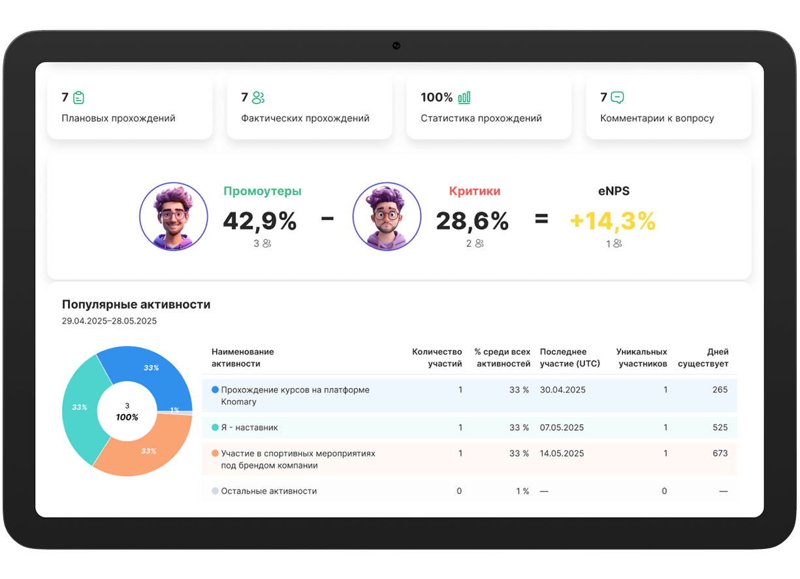800x579 pixels.
Task: Click the orange dot for sports events activity
Action: pyautogui.click(x=216, y=453)
